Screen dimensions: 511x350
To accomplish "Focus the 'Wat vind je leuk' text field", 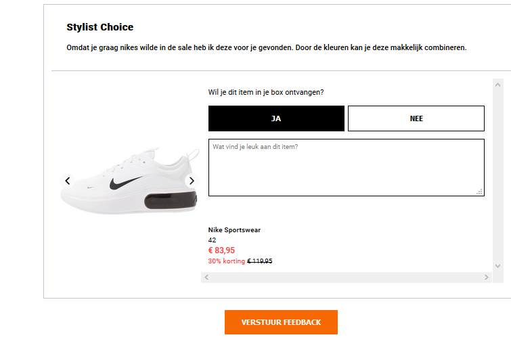I will point(345,167).
